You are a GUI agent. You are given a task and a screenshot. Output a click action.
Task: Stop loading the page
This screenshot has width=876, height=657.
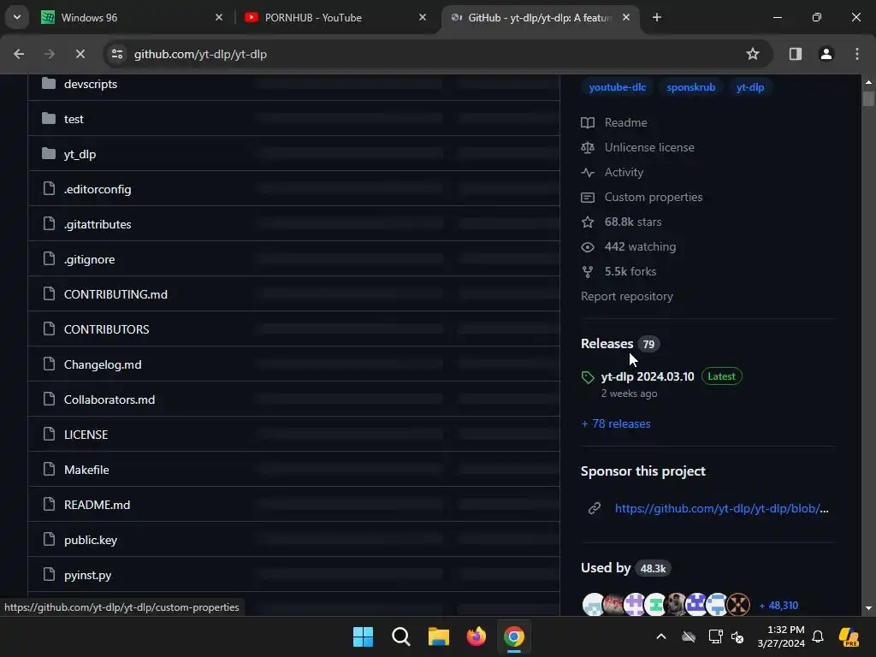coord(80,54)
